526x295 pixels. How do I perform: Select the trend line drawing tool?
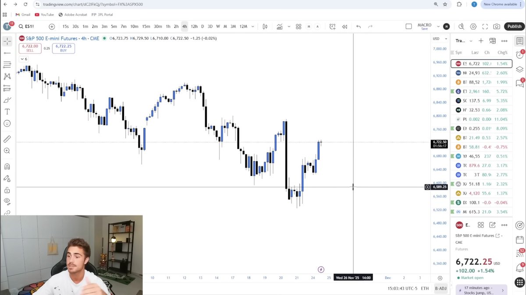(7, 53)
